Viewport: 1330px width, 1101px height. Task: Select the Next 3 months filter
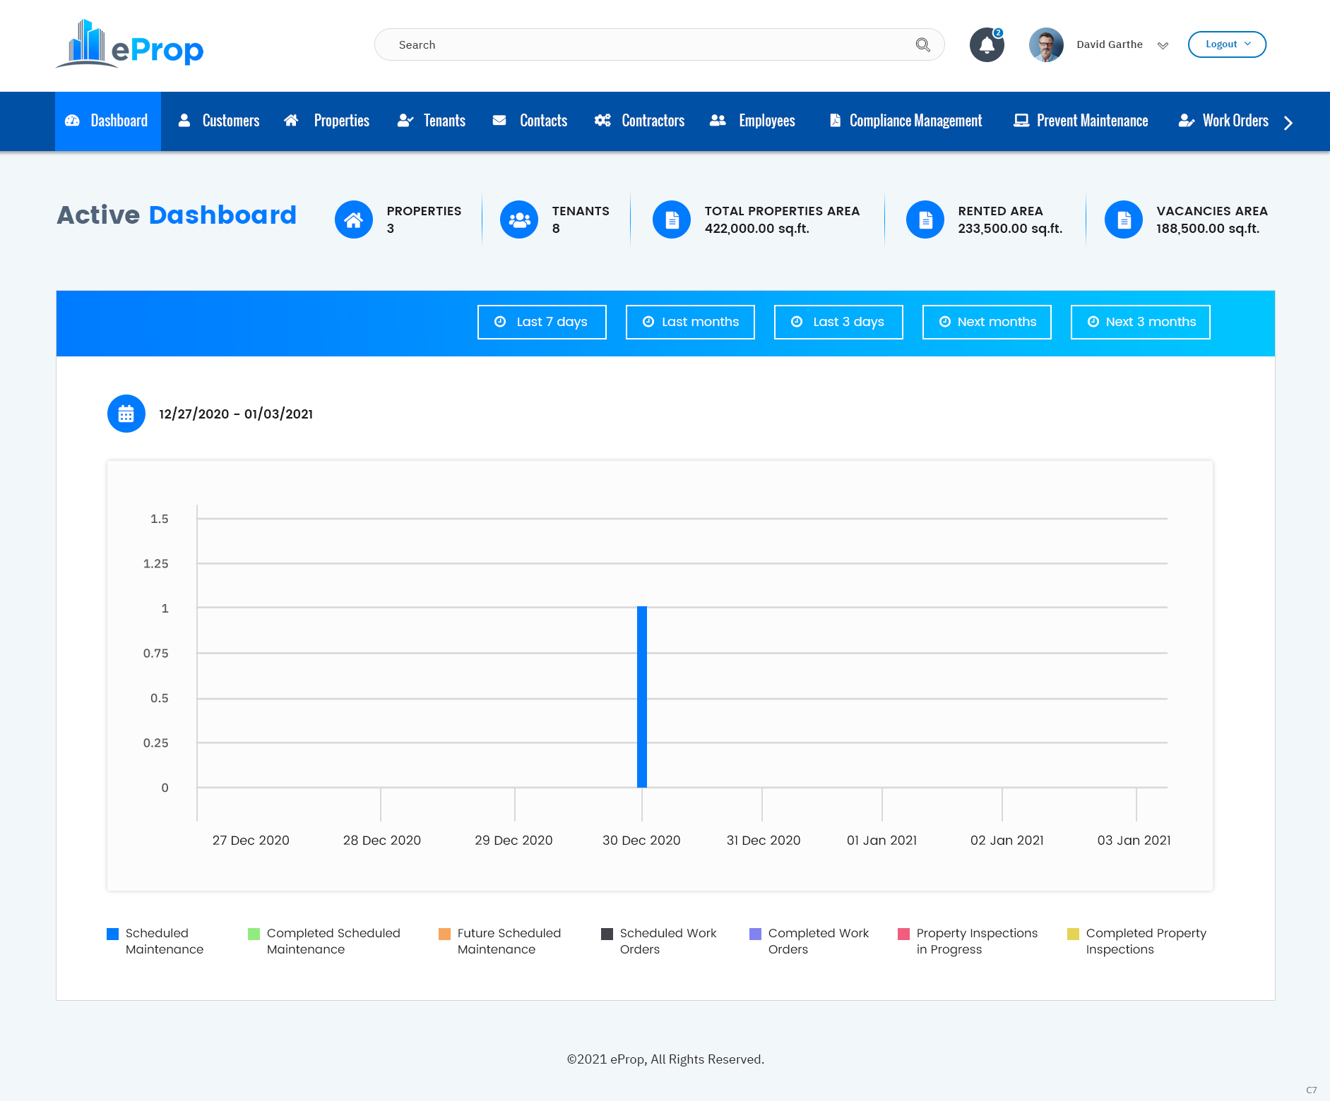[1140, 322]
